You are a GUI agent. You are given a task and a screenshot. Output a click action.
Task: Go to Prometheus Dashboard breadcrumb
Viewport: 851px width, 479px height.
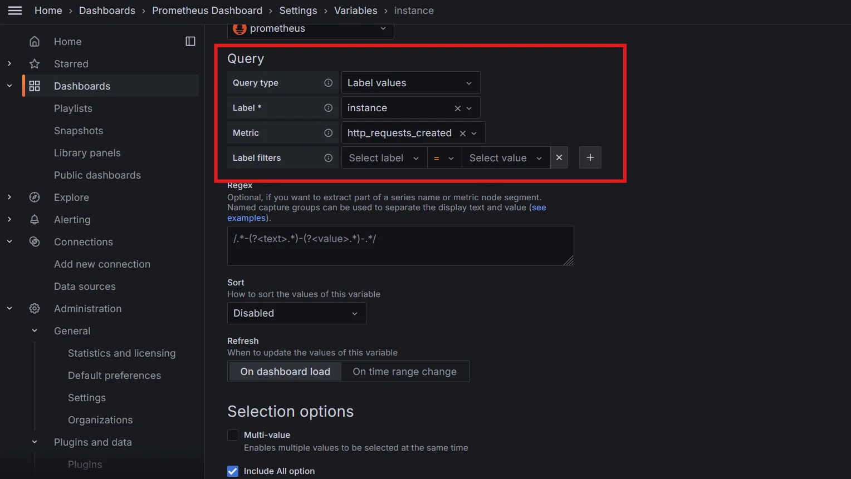207,11
